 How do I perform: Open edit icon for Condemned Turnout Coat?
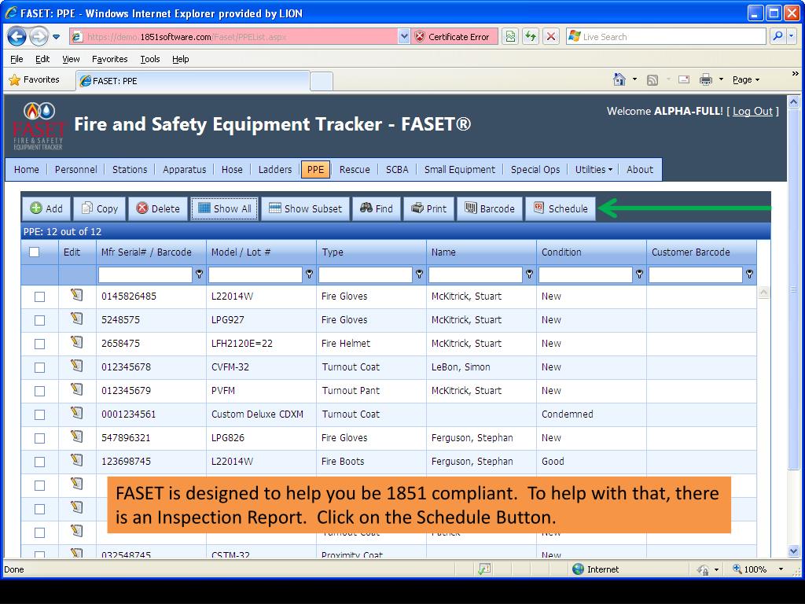(77, 413)
